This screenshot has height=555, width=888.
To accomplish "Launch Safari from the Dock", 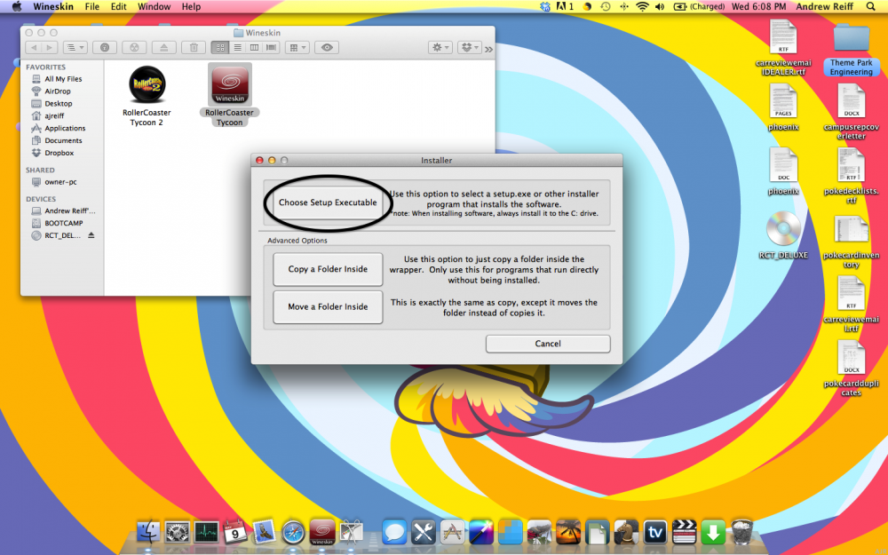I will coord(293,532).
